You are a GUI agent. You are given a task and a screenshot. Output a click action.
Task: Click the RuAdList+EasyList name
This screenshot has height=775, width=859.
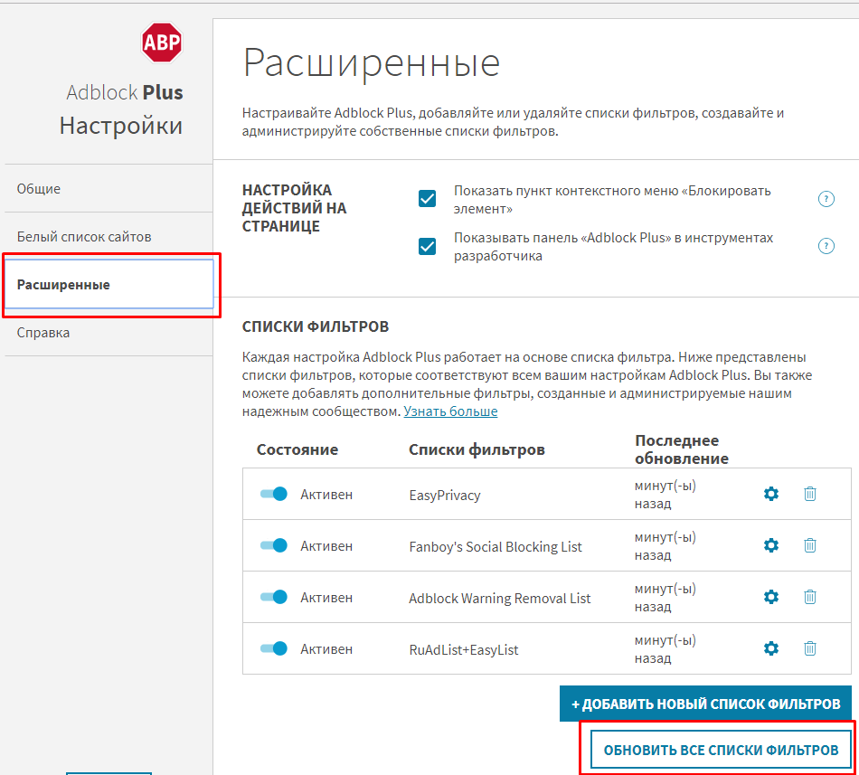[x=464, y=649]
